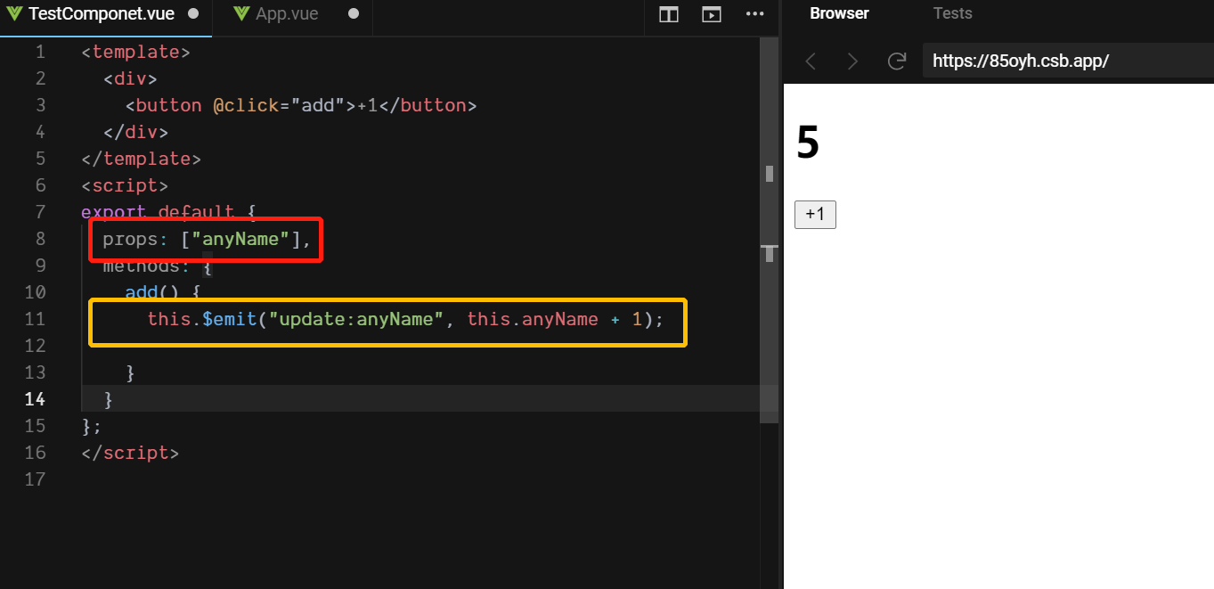The width and height of the screenshot is (1214, 589).
Task: Switch to the Tests panel tab
Action: click(x=952, y=13)
